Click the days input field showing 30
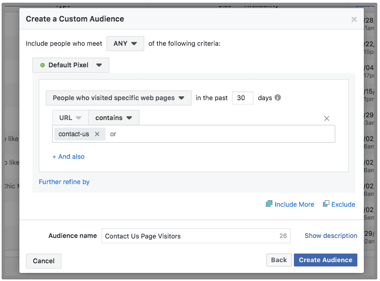 (243, 98)
